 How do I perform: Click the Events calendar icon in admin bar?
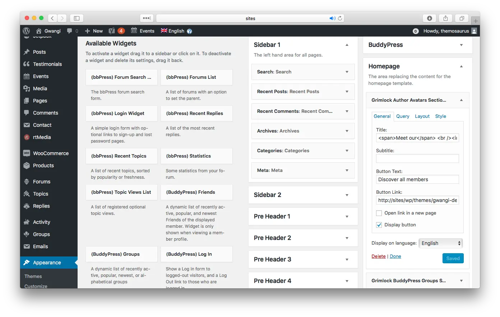coord(134,30)
